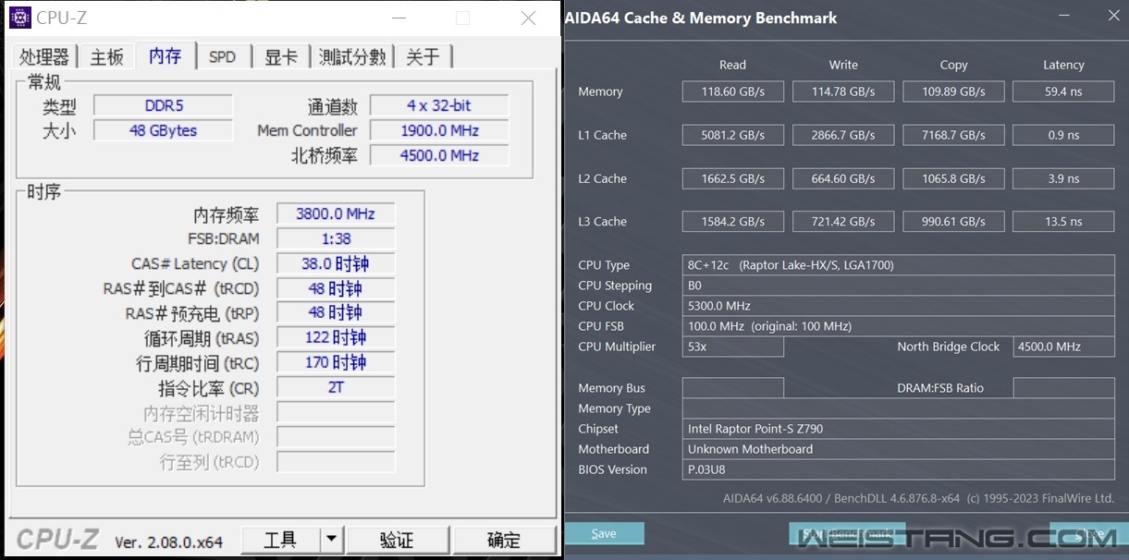This screenshot has height=560, width=1129.
Task: Open the 处理器 tab in CPU-Z
Action: tap(43, 56)
